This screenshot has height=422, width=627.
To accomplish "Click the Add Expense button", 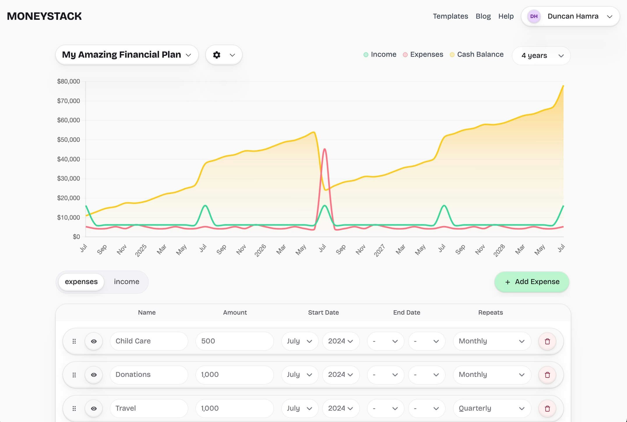I will coord(532,282).
